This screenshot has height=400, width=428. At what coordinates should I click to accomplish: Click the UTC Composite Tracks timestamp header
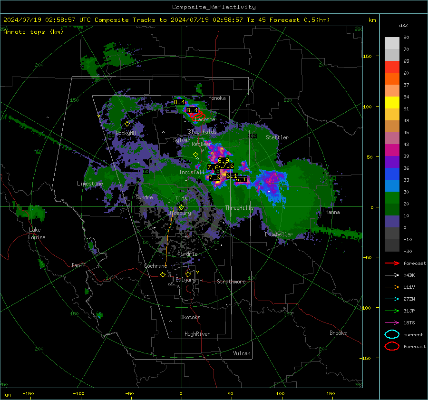pyautogui.click(x=166, y=20)
